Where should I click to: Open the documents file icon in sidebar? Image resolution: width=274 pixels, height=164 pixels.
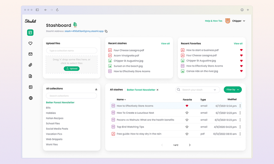tap(30, 76)
